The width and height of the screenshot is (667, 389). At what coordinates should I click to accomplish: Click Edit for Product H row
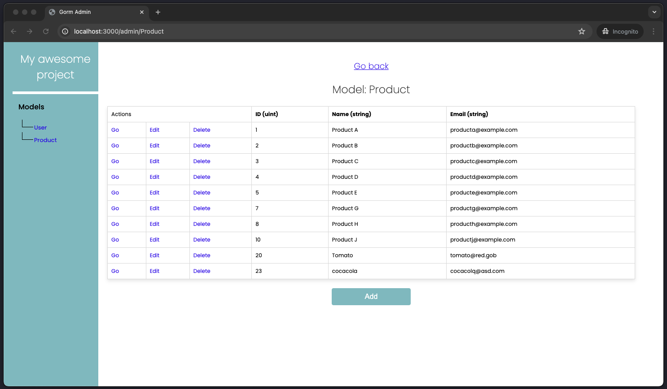click(x=154, y=224)
